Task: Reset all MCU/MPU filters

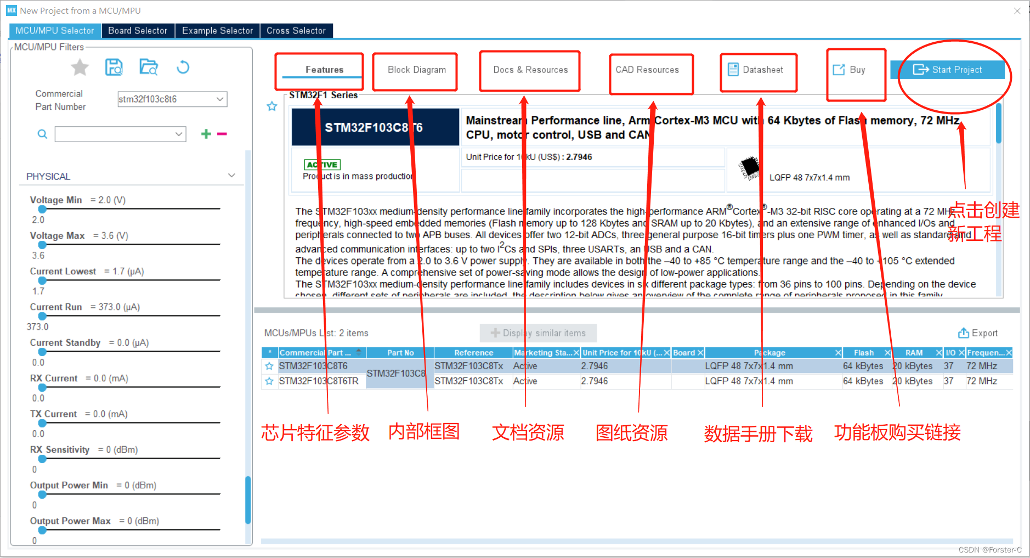Action: click(183, 66)
